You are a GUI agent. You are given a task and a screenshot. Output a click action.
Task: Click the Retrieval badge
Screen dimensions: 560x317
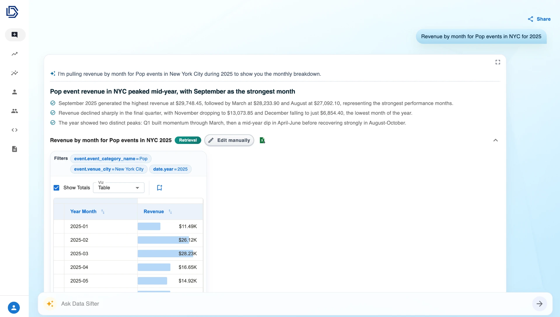pyautogui.click(x=188, y=140)
